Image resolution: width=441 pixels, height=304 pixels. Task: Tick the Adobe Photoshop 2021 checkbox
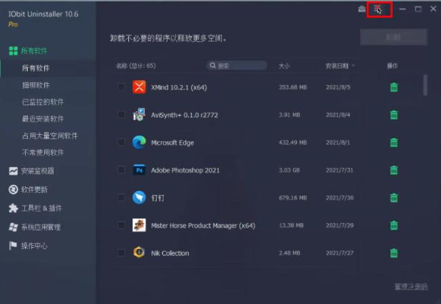(121, 170)
